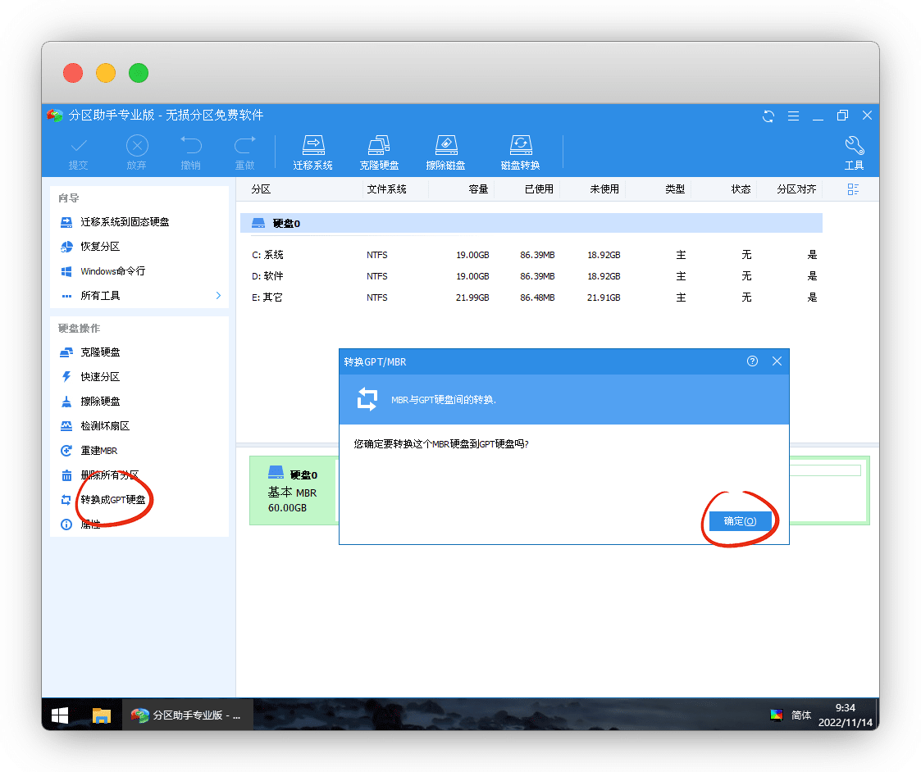Click the 硬盘0 basic MBR disk block

[292, 491]
